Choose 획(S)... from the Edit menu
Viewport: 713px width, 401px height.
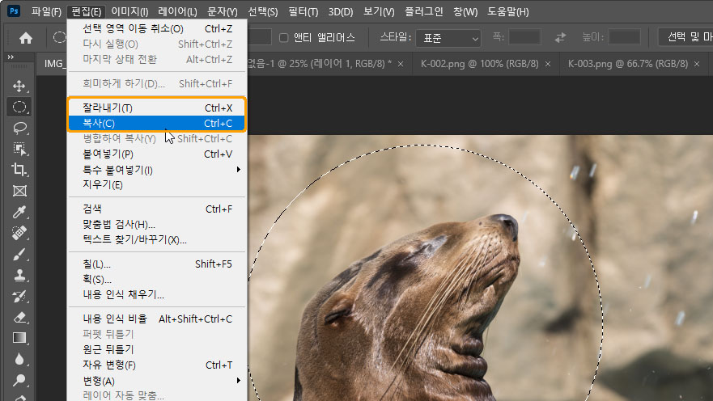point(157,279)
